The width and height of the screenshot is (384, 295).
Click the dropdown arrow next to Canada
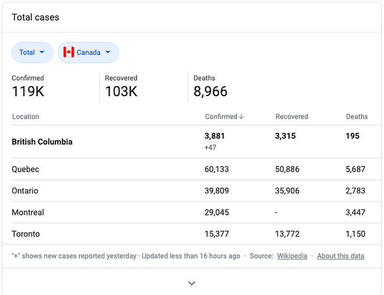pyautogui.click(x=108, y=52)
